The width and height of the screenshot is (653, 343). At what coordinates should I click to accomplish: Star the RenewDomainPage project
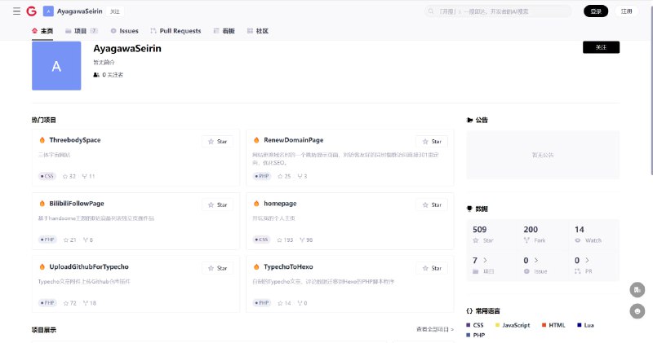pyautogui.click(x=431, y=141)
